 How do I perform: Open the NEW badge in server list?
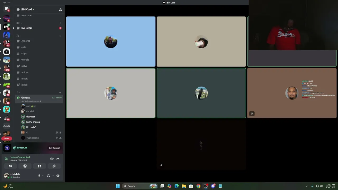click(7, 138)
